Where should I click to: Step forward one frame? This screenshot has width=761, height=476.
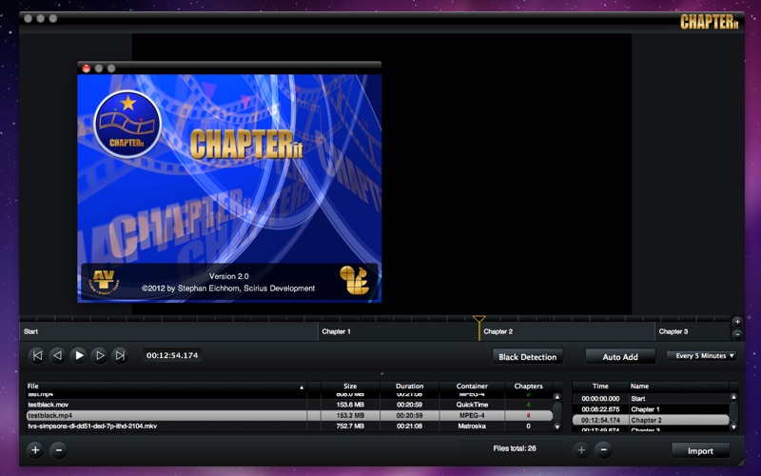click(100, 355)
